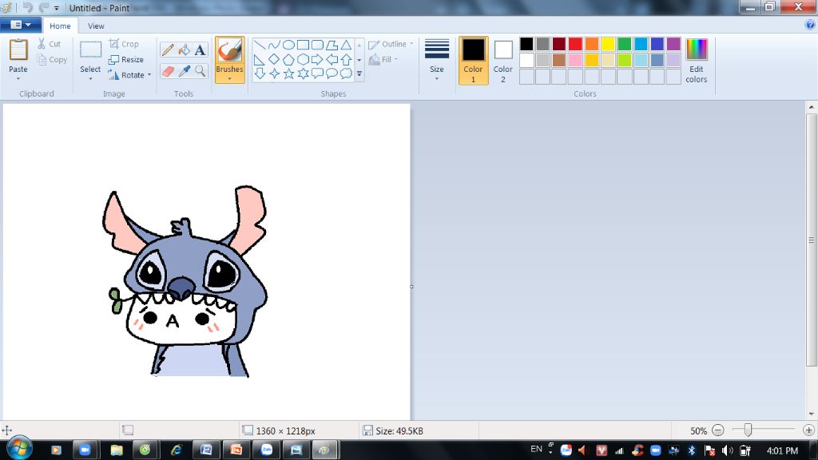This screenshot has width=818, height=460.
Task: Click the zoom in plus button
Action: 808,430
